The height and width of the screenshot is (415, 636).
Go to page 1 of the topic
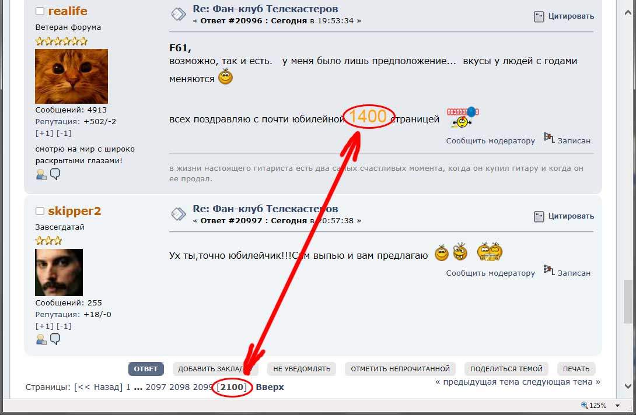pyautogui.click(x=128, y=387)
